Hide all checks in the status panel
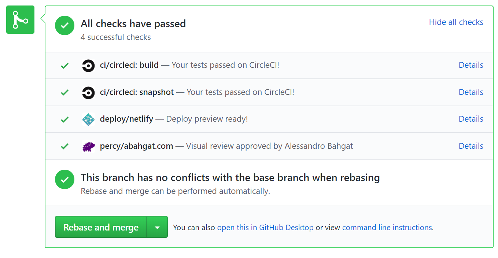Screen dimensions: 498x258 tap(456, 22)
